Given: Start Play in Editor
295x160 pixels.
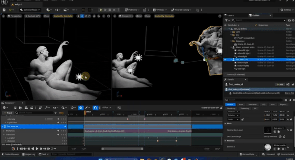Looking at the screenshot, I should [x=101, y=10].
